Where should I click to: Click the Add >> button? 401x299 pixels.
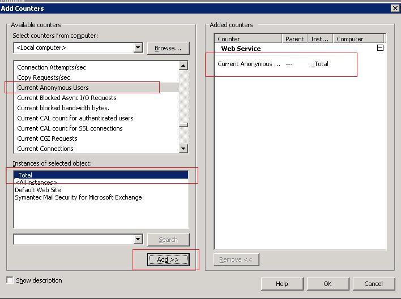click(168, 259)
